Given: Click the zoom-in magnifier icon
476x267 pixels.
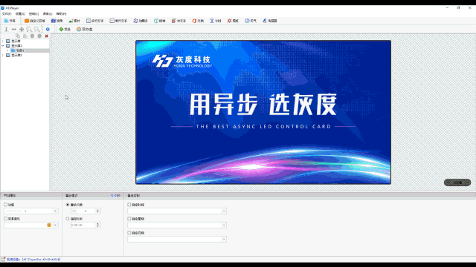Looking at the screenshot, I should click(x=29, y=29).
